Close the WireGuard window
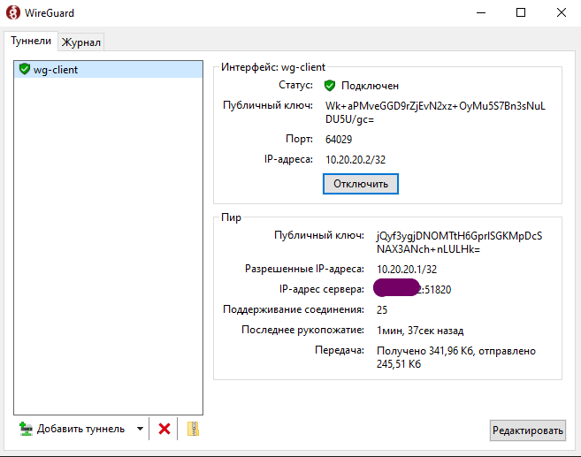 point(562,12)
